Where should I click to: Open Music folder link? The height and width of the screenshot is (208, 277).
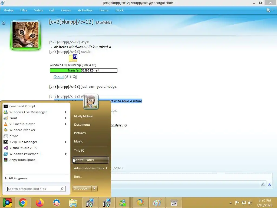pos(78,141)
